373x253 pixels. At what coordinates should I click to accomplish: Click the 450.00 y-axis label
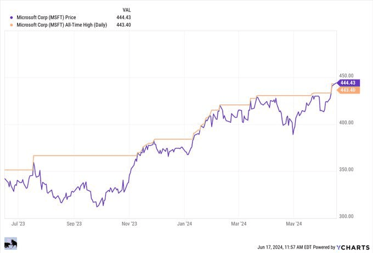(x=348, y=76)
